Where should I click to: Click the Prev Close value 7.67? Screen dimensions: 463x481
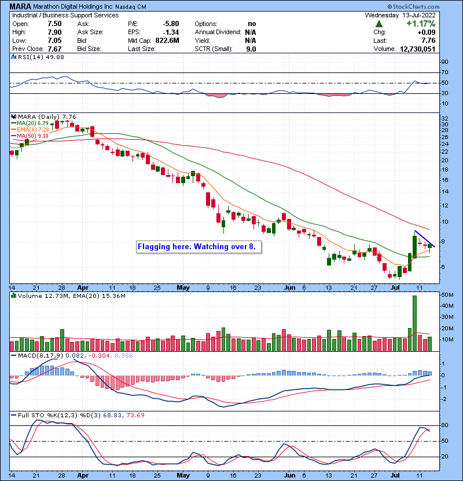click(54, 49)
